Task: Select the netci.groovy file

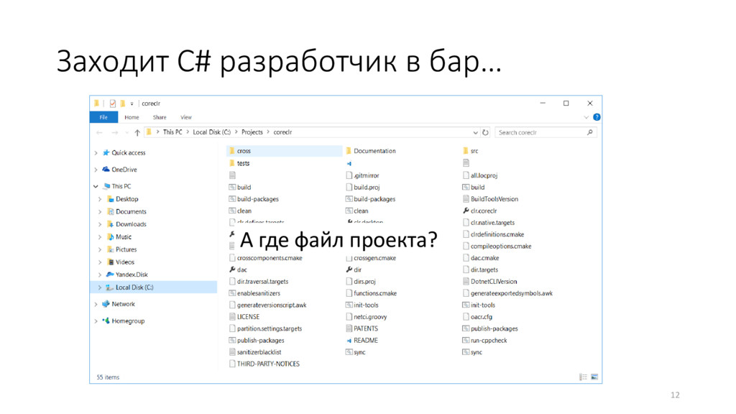Action: click(x=370, y=317)
